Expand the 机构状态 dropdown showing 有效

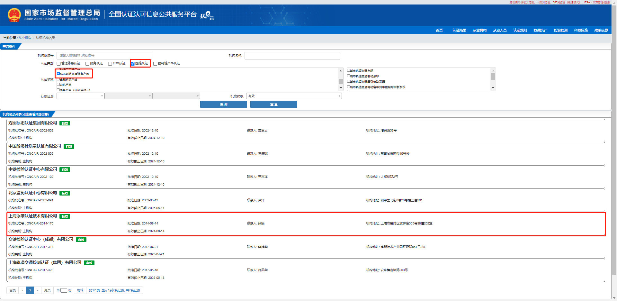[x=294, y=96]
